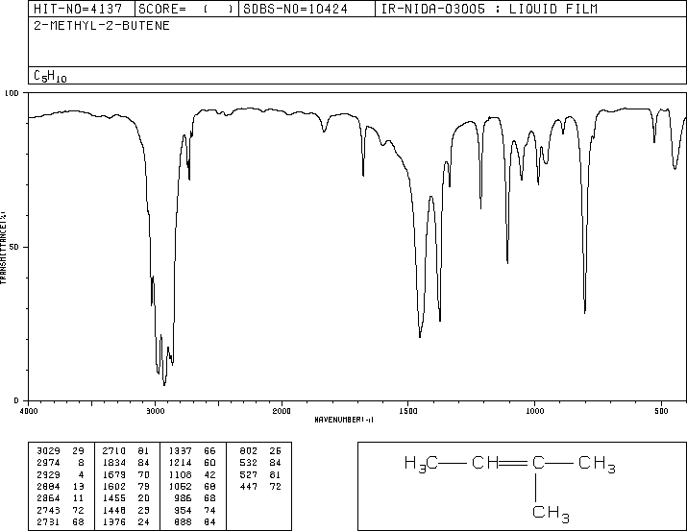Click the TRANSMITTANCE axis title
Viewport: 687px width, 531px height.
point(3,248)
